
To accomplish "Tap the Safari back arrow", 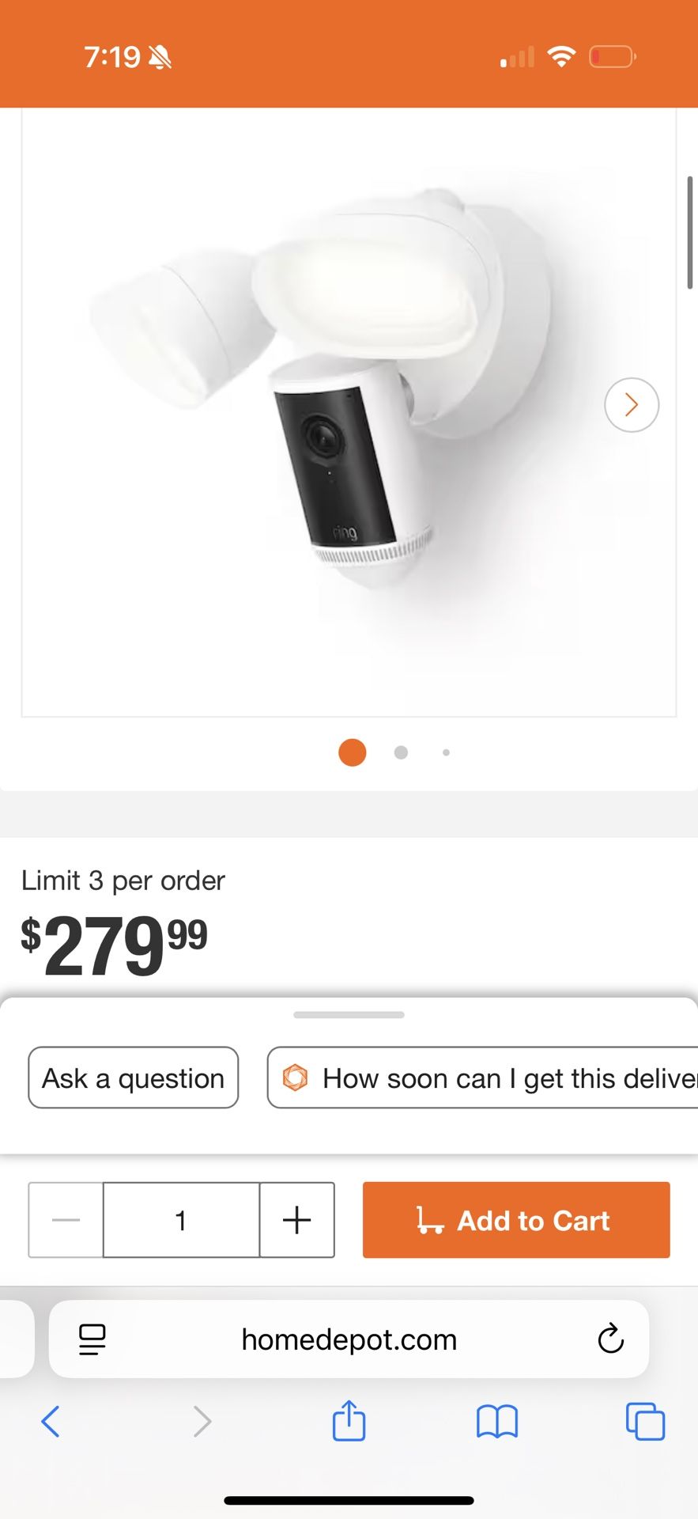I will pos(51,1421).
